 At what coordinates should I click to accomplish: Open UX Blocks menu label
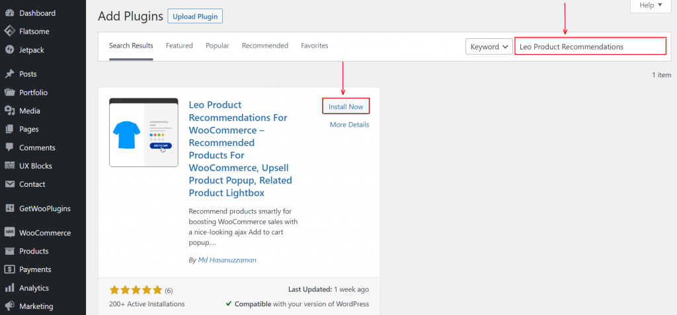coord(36,166)
